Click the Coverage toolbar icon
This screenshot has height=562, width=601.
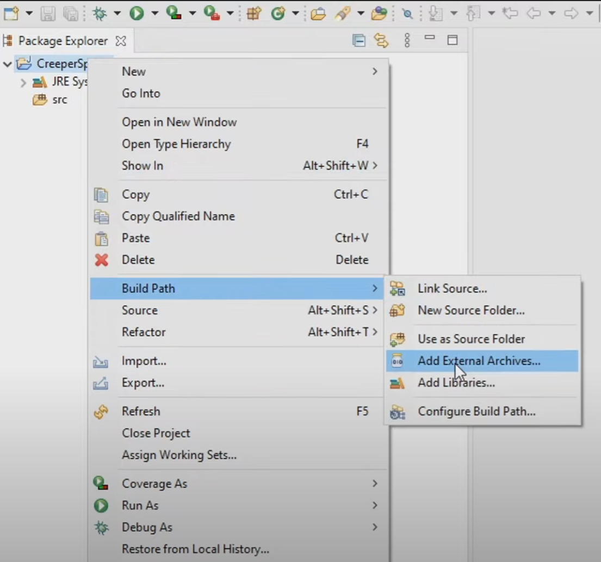(174, 14)
